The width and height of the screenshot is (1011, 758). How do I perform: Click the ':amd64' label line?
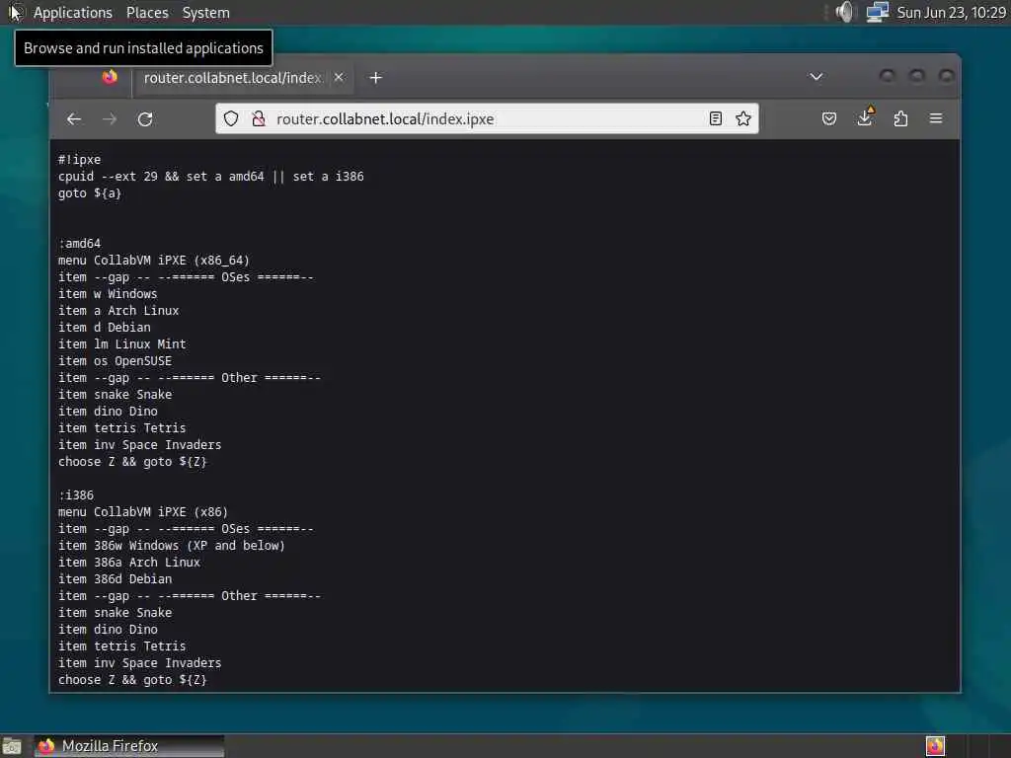pyautogui.click(x=79, y=243)
